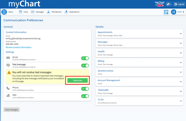186x121 pixels.
Task: Expand the Health details chevron
Action: (x=181, y=53)
